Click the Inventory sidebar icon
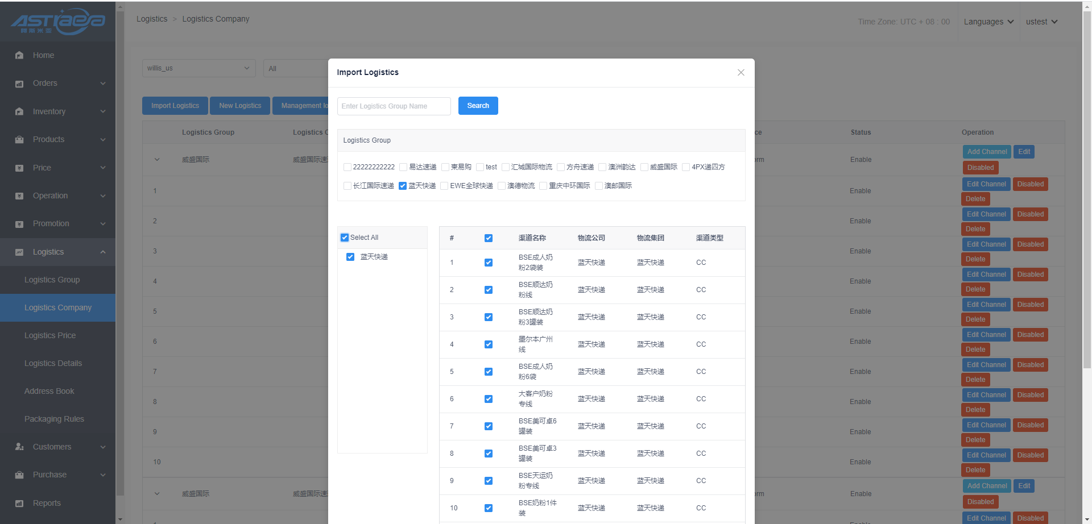 click(x=19, y=111)
